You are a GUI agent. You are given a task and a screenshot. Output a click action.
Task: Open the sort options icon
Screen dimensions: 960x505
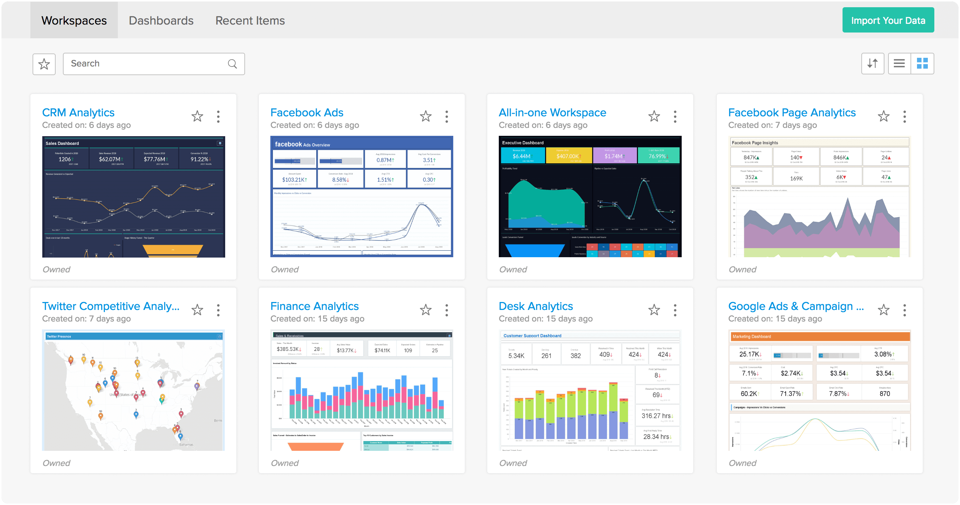click(x=873, y=63)
